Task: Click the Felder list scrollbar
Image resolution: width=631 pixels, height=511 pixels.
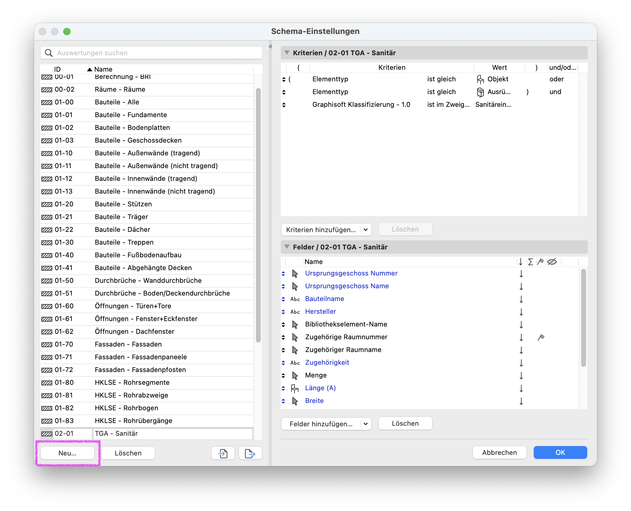Action: point(583,318)
